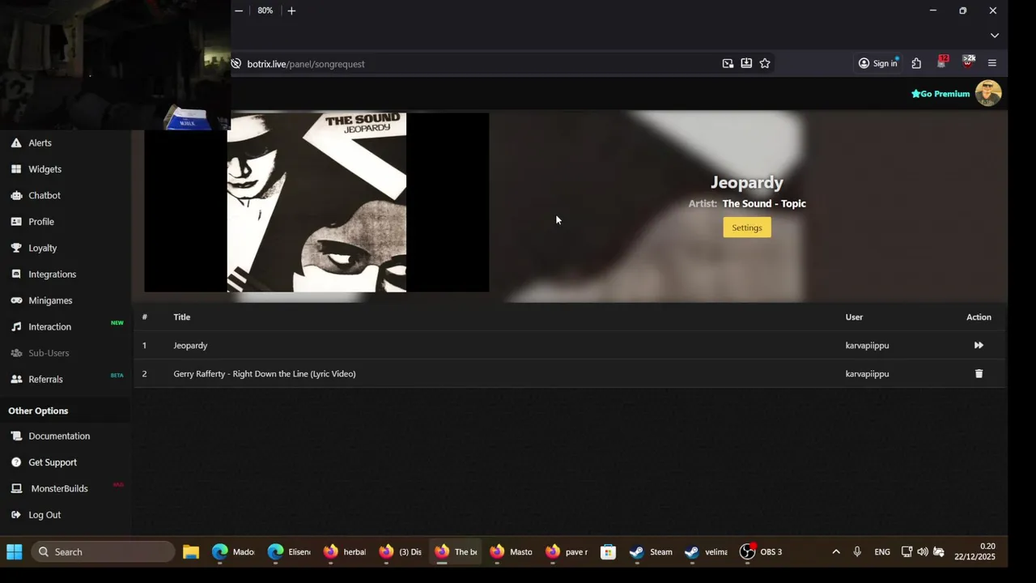Zoom out with the minus button
1036x583 pixels.
tap(239, 11)
